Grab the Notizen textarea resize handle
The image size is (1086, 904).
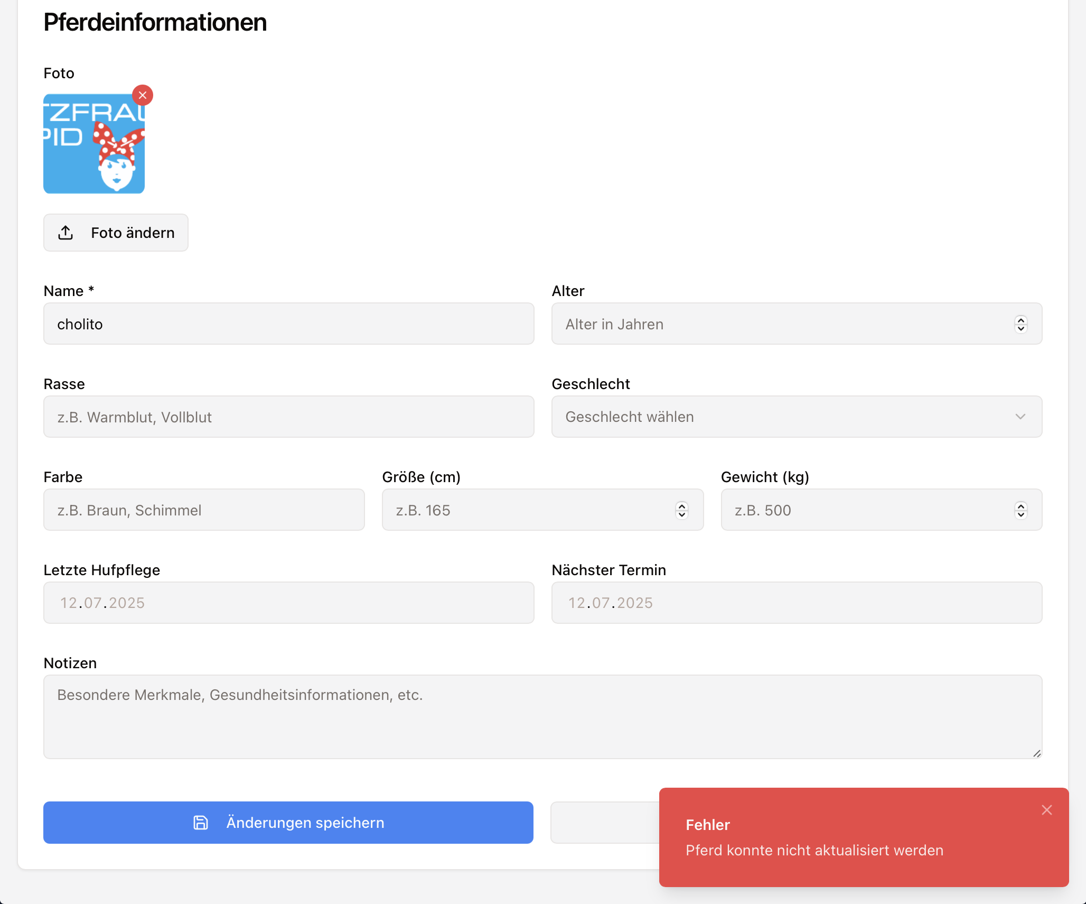pyautogui.click(x=1037, y=754)
